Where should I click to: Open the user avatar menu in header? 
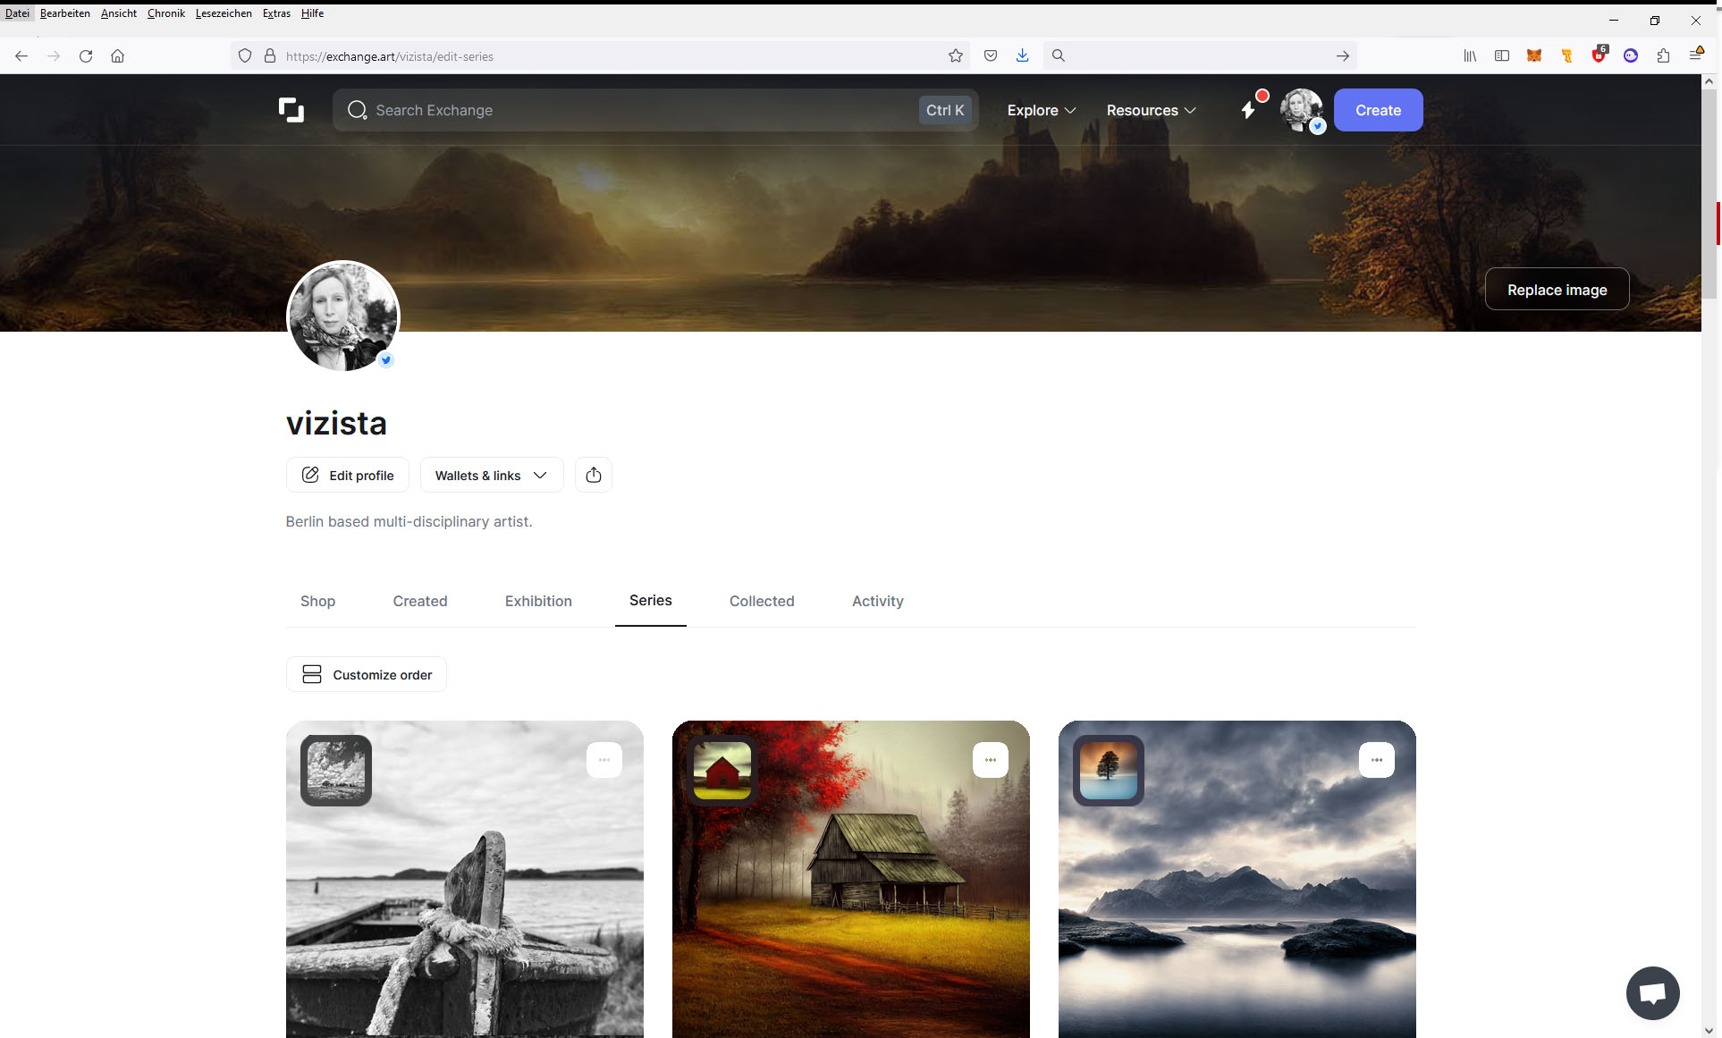(1301, 110)
